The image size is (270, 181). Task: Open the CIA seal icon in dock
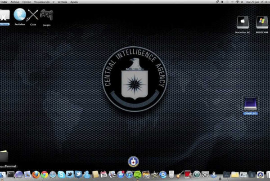coord(261,175)
